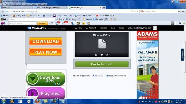
Task: Open My Files in MediaFire navigation
Action: pos(78,28)
